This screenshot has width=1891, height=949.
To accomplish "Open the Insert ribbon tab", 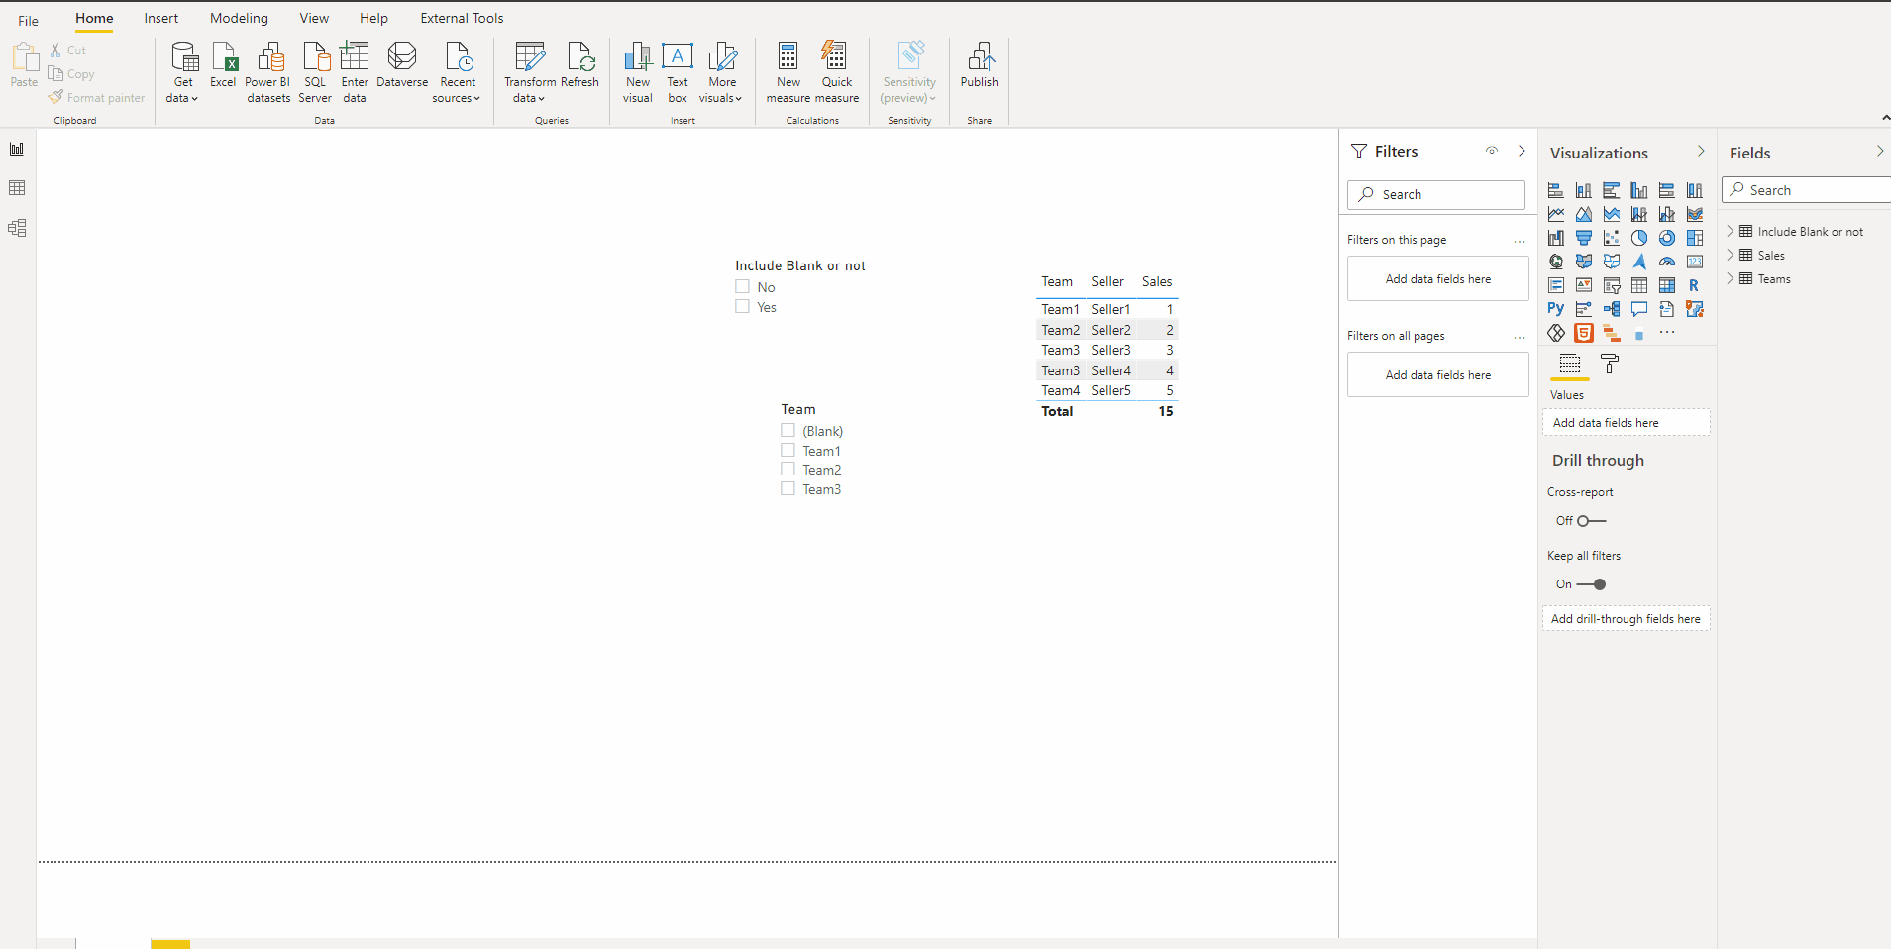I will coord(161,18).
